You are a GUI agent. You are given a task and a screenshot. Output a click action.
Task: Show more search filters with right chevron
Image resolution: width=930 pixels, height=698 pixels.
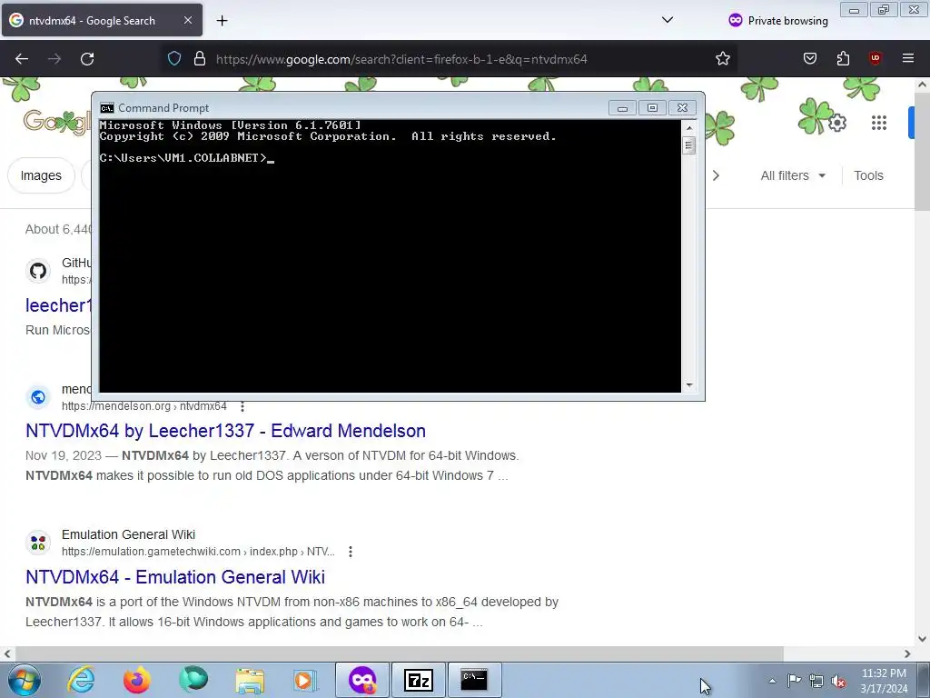716,175
